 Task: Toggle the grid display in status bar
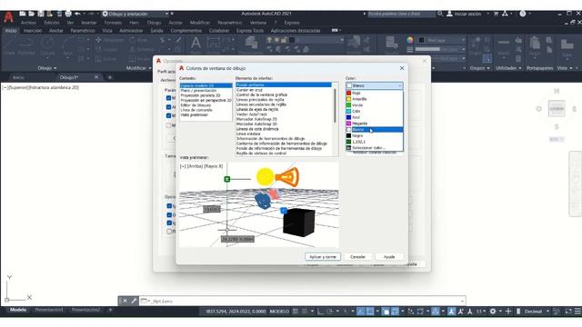tap(295, 312)
